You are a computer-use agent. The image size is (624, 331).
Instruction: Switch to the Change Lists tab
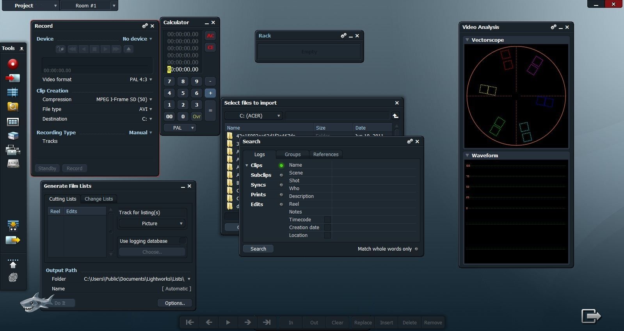click(x=99, y=199)
